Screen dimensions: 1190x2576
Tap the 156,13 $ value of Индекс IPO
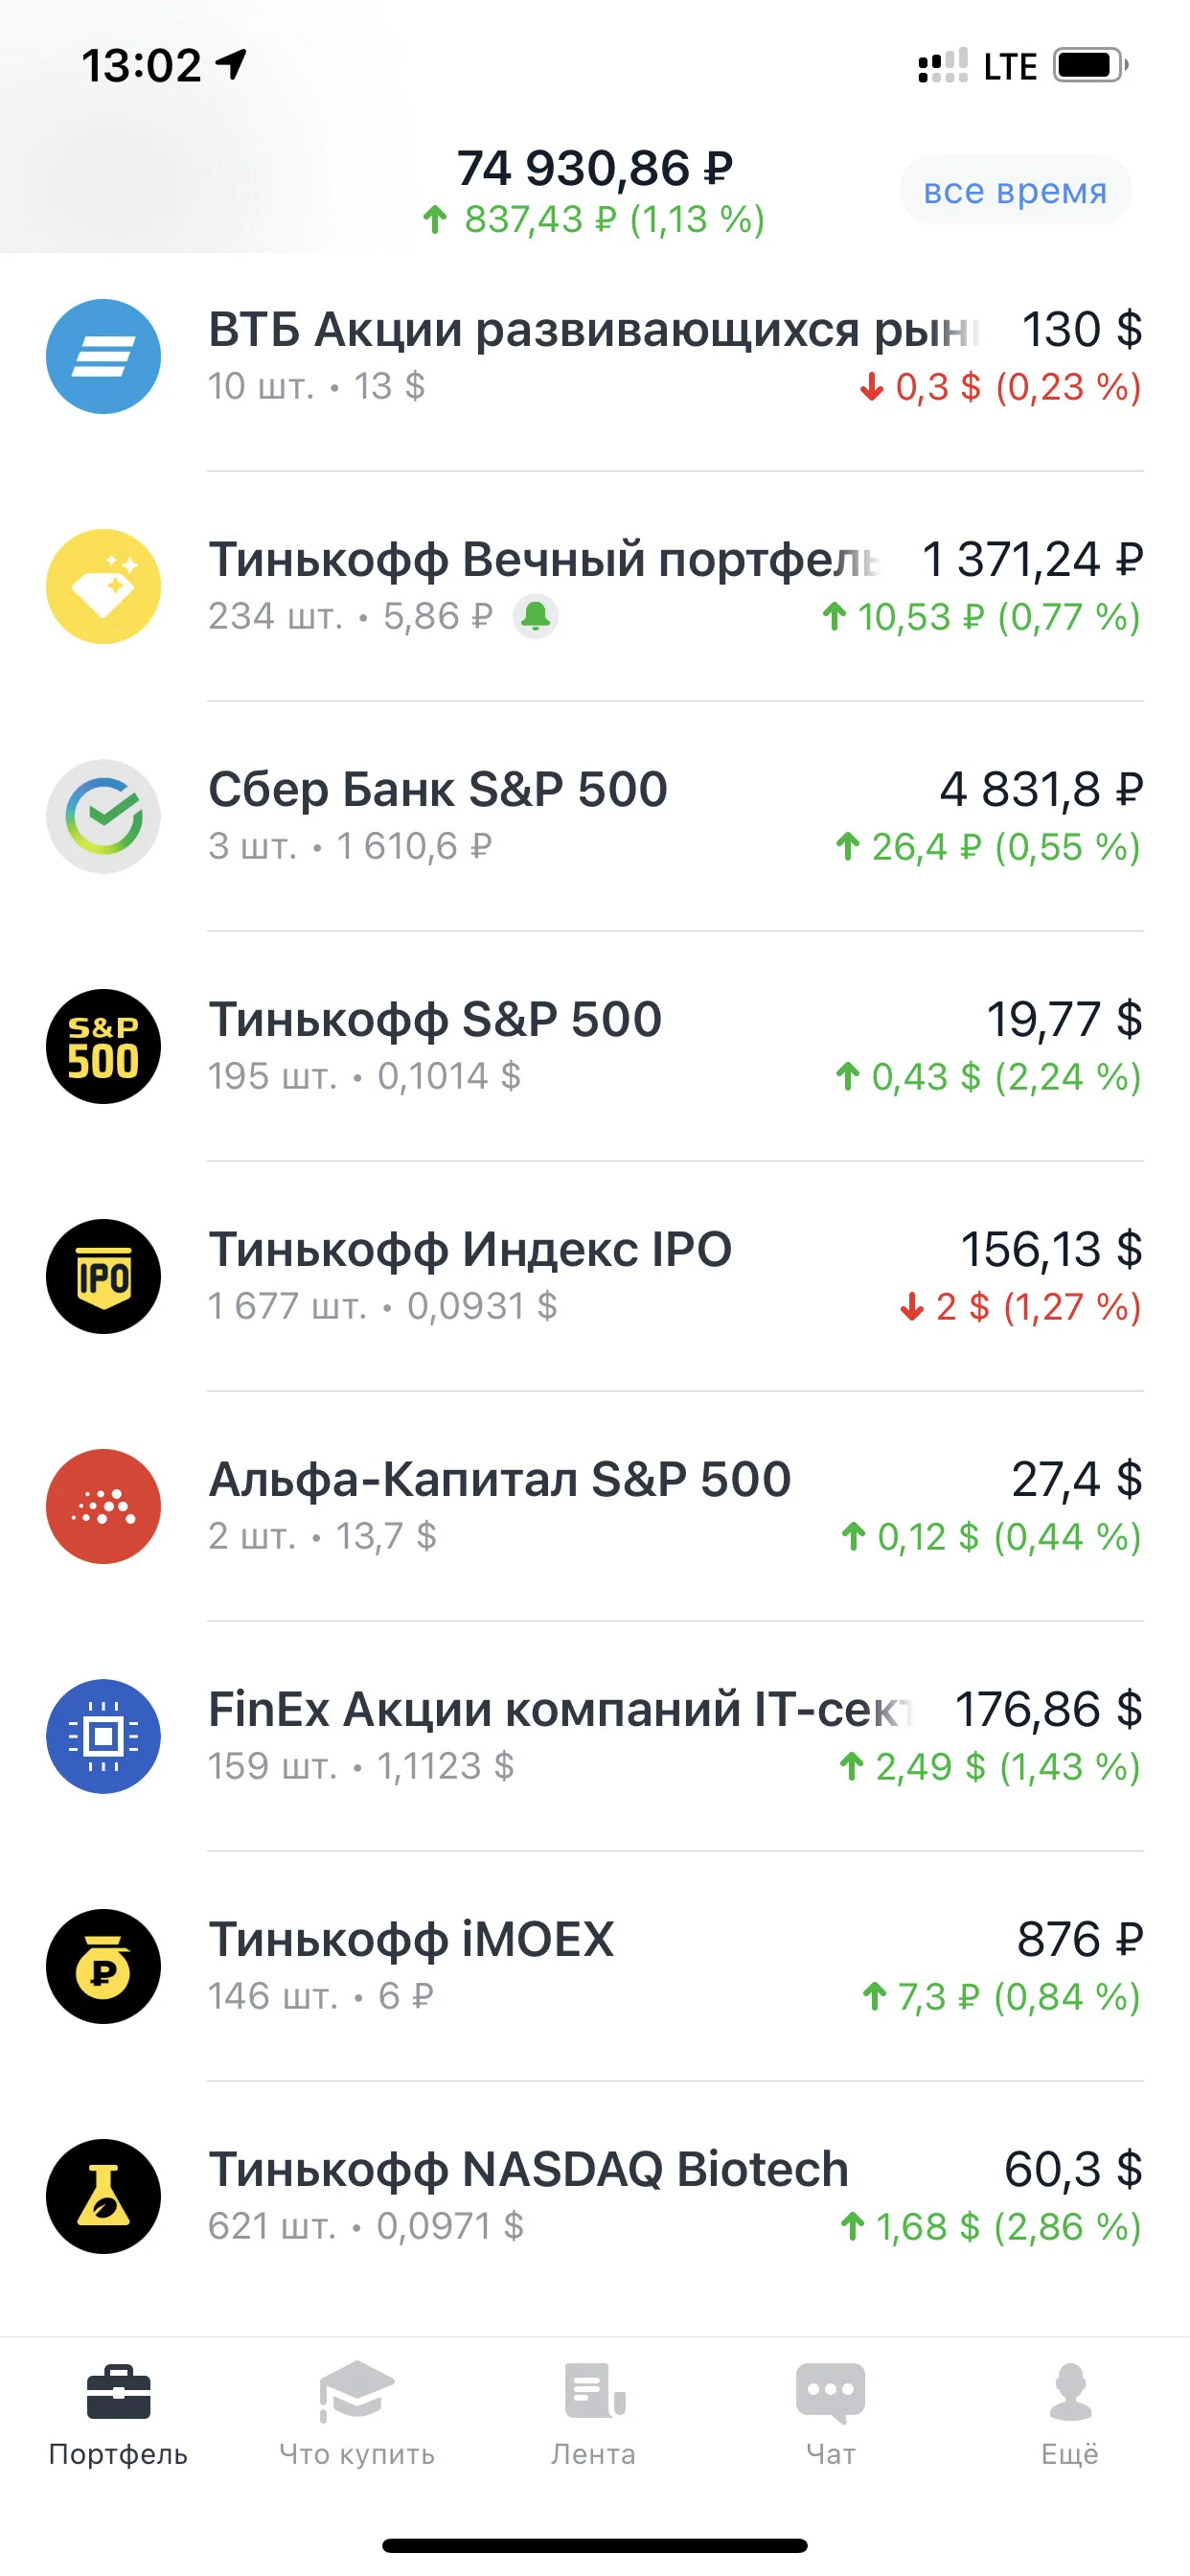tap(1051, 1249)
